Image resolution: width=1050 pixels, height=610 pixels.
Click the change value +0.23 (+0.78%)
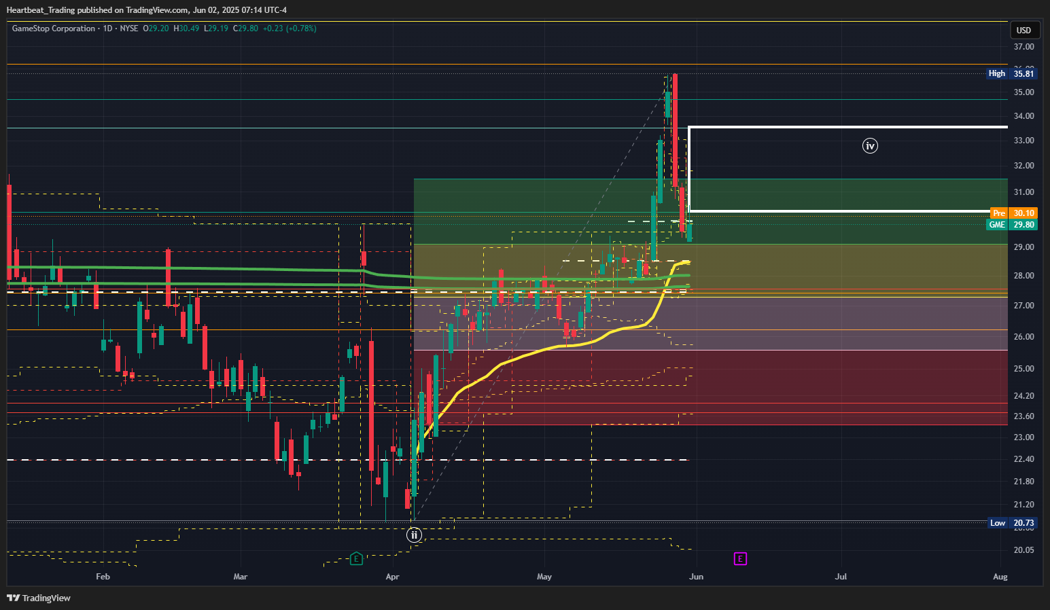click(290, 29)
